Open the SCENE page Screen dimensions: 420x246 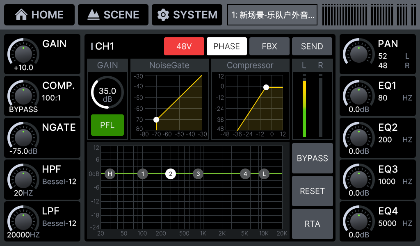tap(113, 14)
